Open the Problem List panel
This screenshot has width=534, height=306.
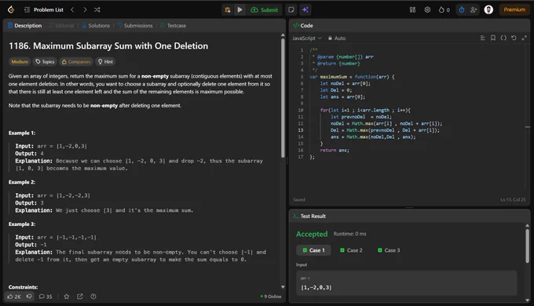pyautogui.click(x=44, y=10)
